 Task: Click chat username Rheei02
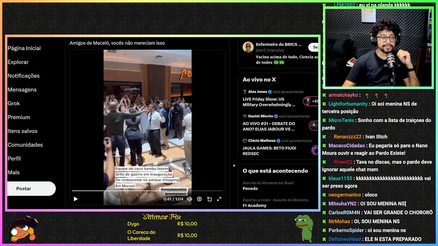point(343,162)
